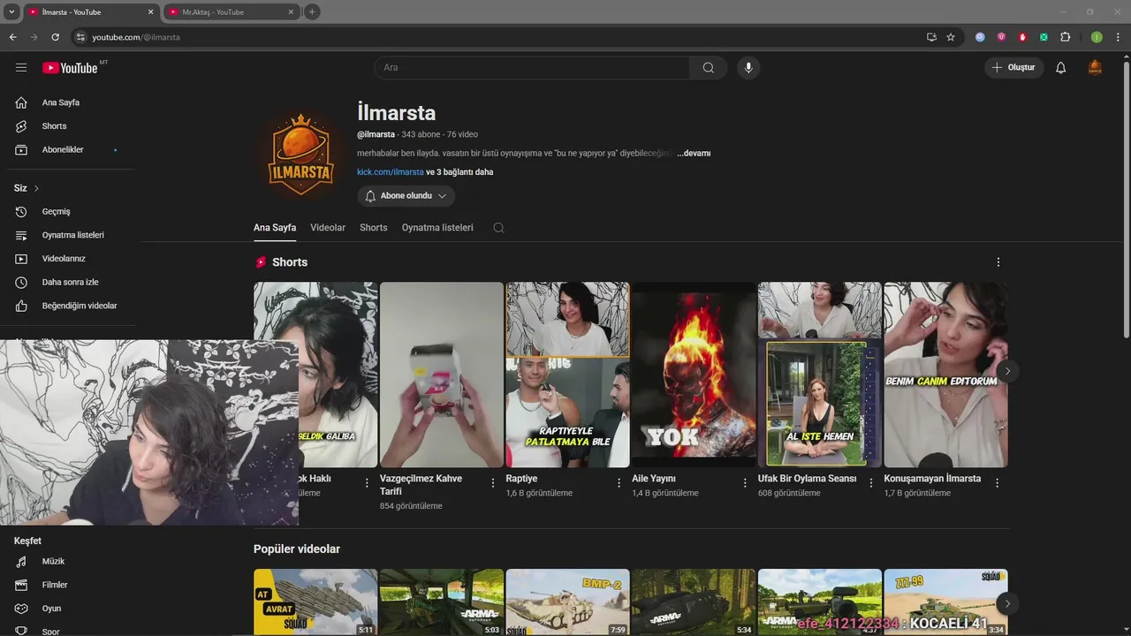This screenshot has height=636, width=1131.
Task: Open the browser tab search dropdown
Action: 11,12
